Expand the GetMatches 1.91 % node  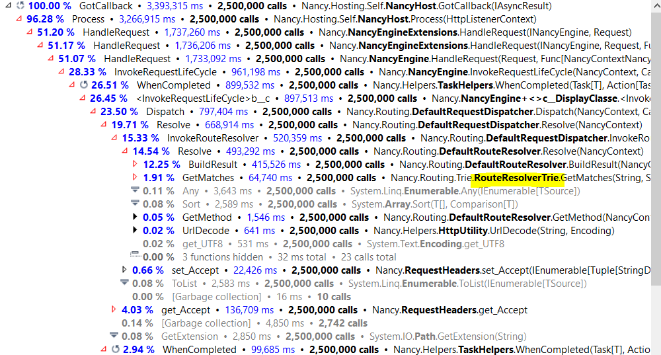[135, 177]
